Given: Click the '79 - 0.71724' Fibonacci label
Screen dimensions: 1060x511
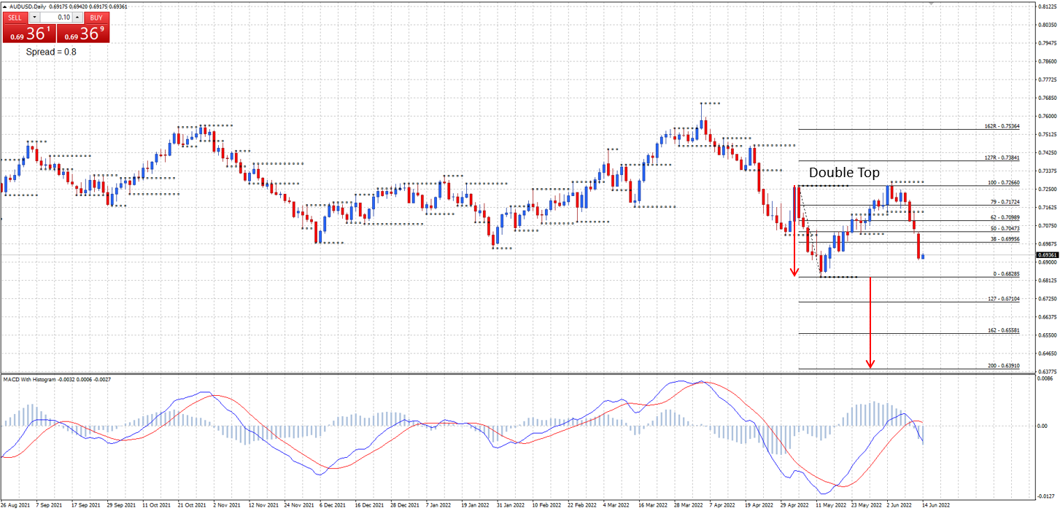Looking at the screenshot, I should (x=1006, y=202).
